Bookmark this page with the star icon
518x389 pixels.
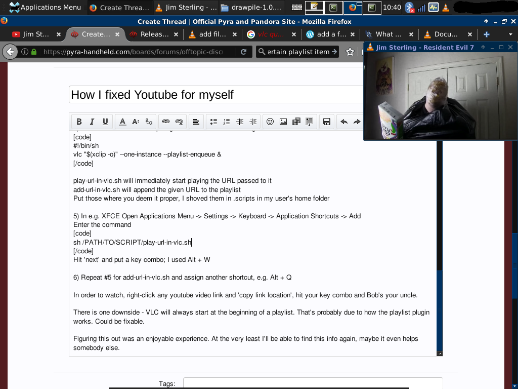(x=350, y=52)
